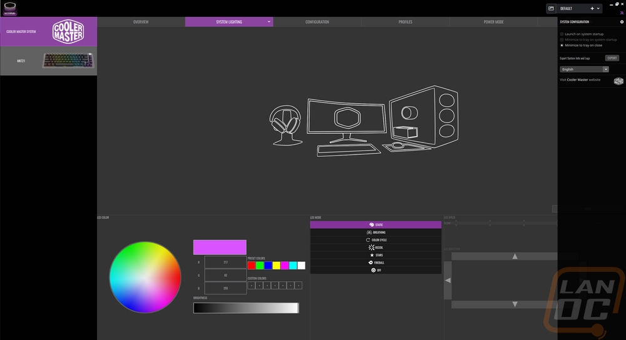Viewport: 626px width, 340px height.
Task: Open the DEFAULT profile dropdown chevron
Action: click(598, 8)
